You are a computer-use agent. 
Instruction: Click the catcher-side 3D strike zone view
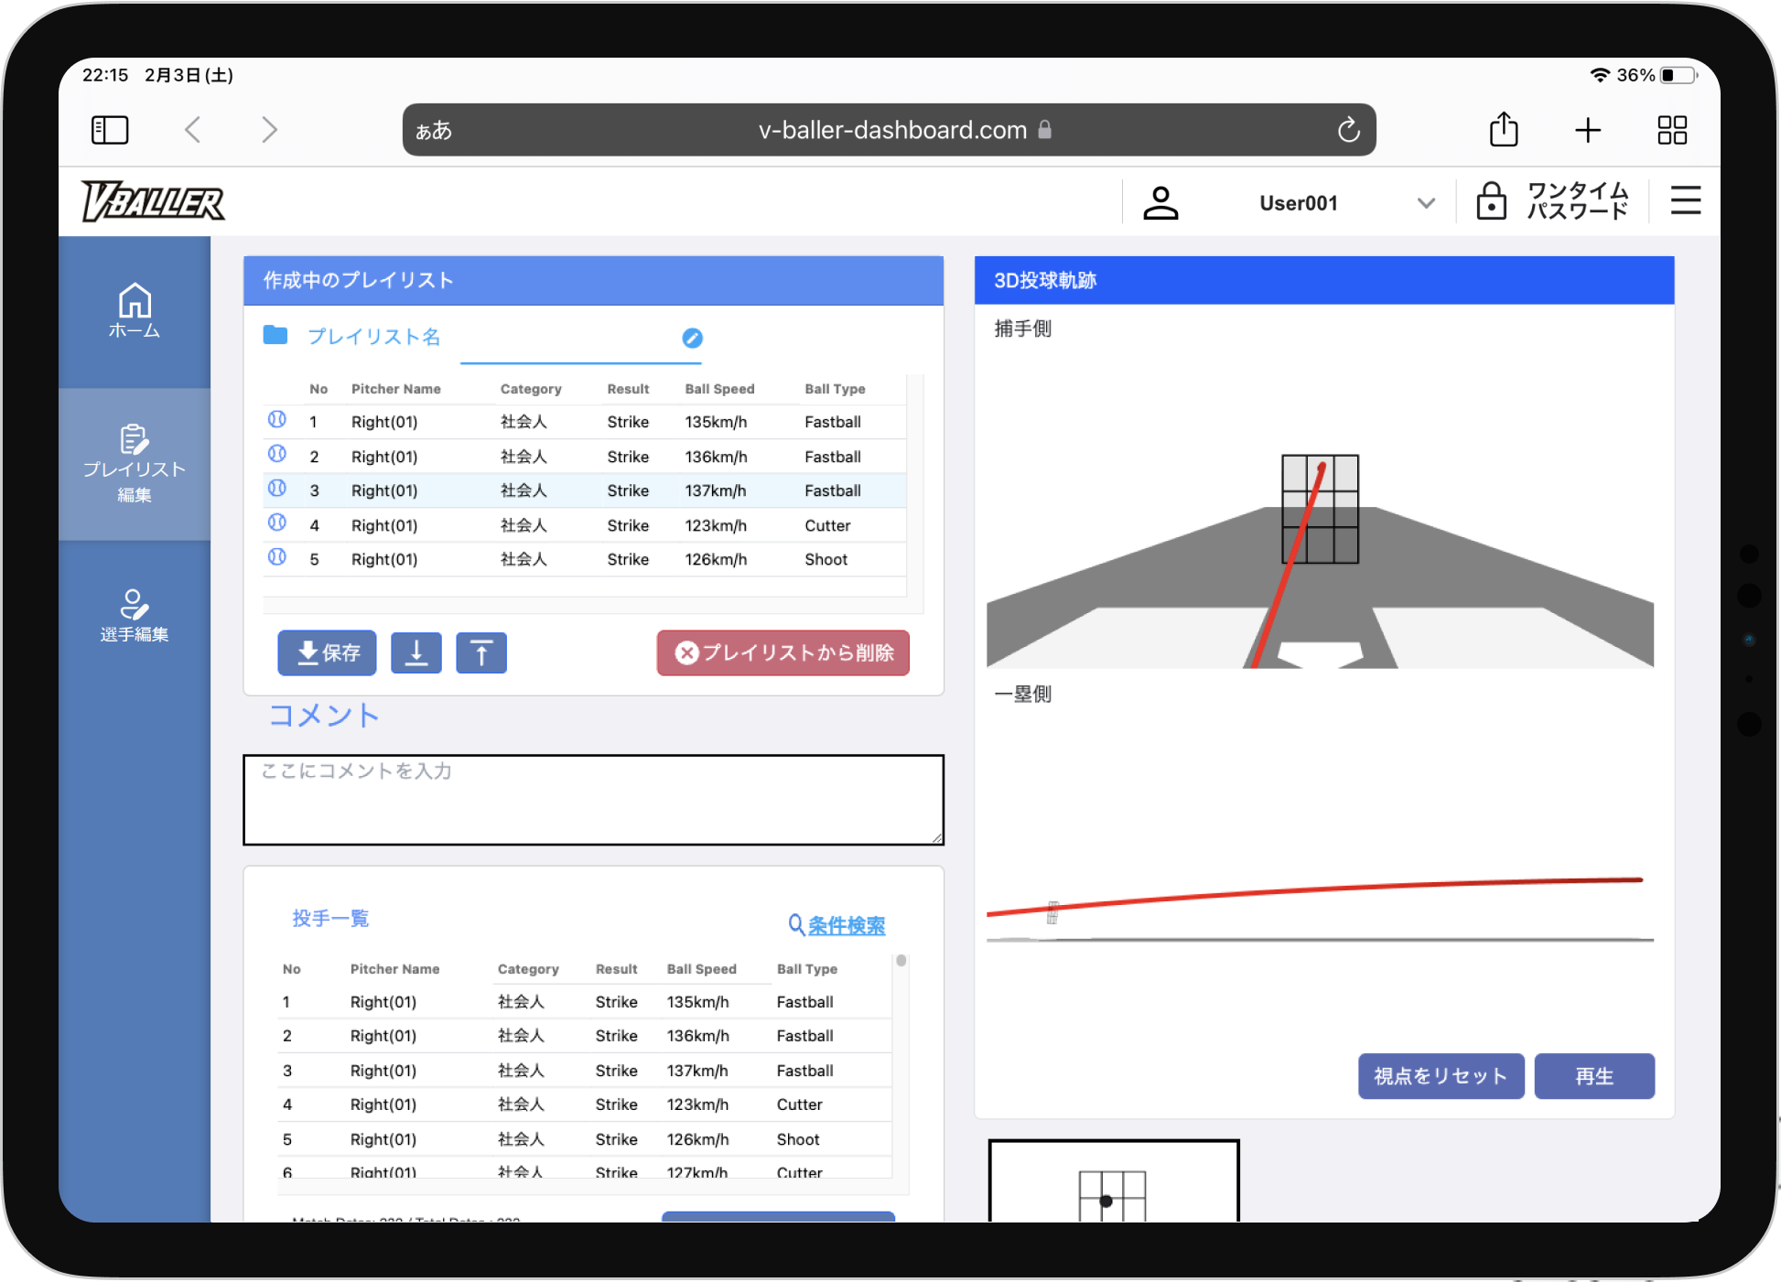point(1320,509)
